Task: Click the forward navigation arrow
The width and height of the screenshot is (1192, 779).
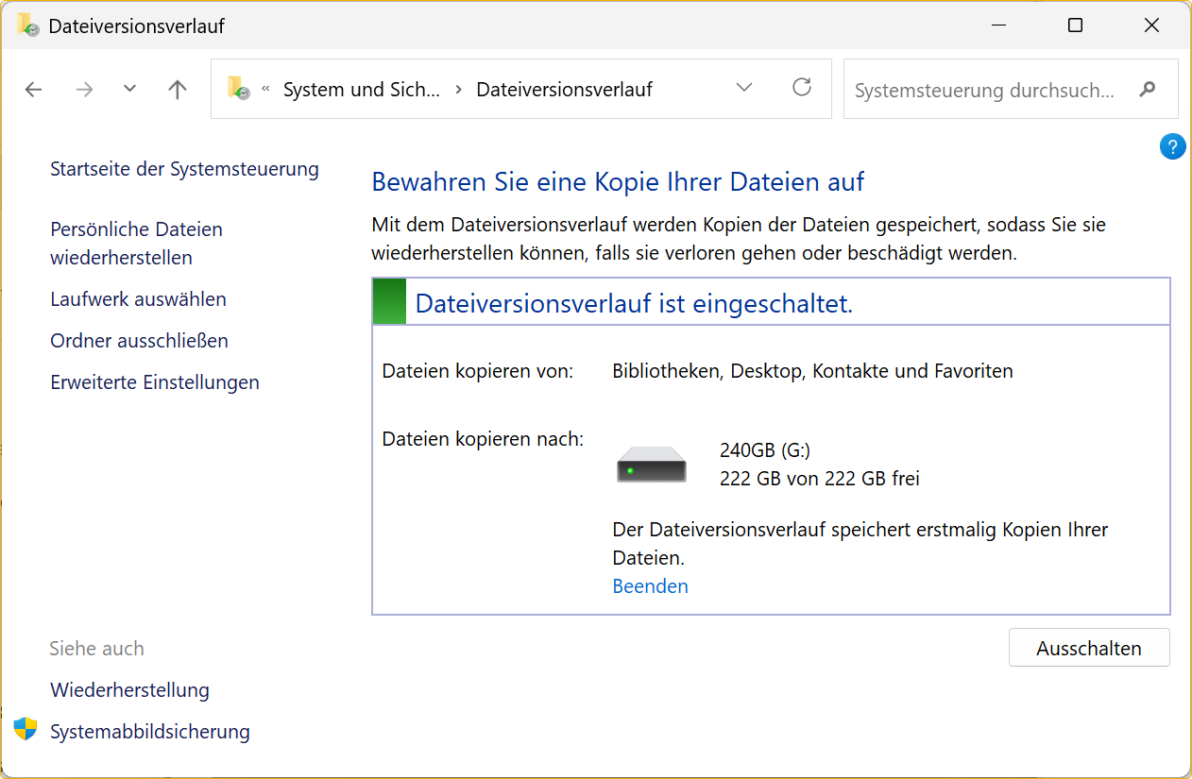Action: (x=84, y=90)
